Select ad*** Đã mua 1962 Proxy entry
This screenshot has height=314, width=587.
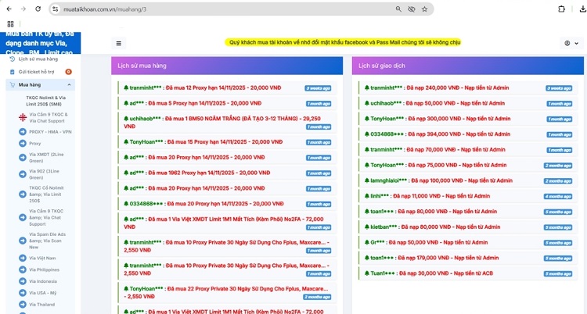coord(227,173)
